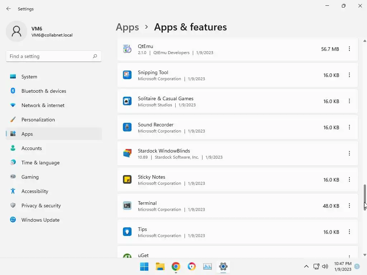This screenshot has width=367, height=275.
Task: Click the scrollbar down arrow
Action: point(364,255)
